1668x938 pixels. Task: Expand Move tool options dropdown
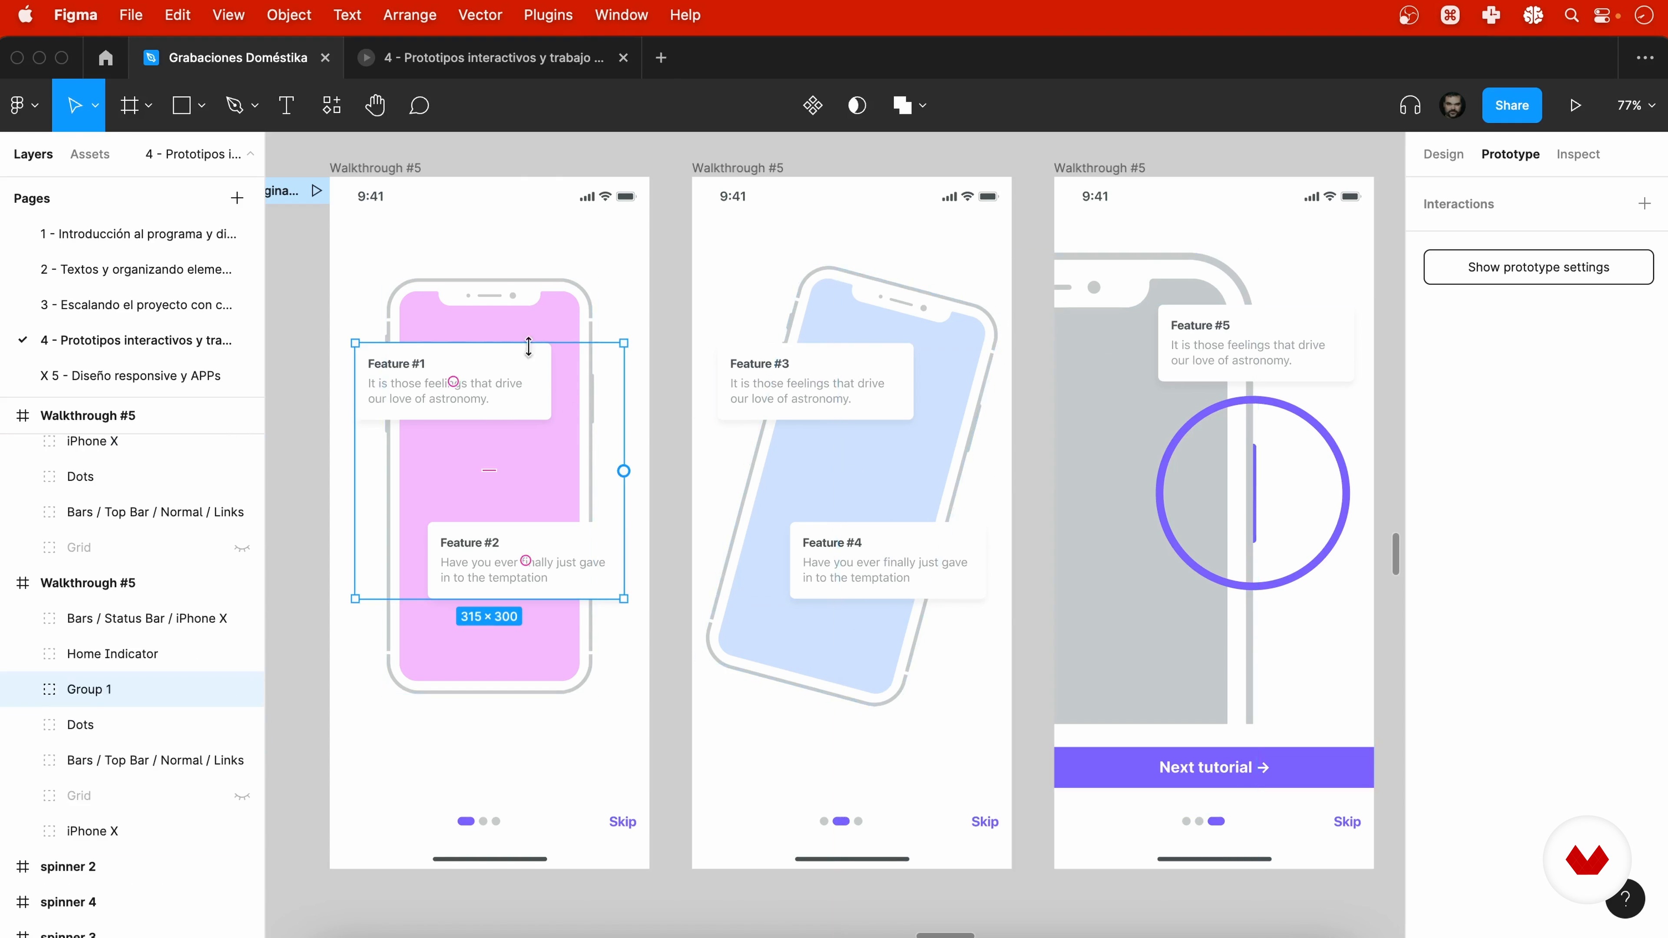pos(95,106)
